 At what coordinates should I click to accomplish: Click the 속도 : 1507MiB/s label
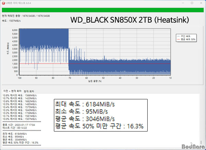click(x=11, y=21)
